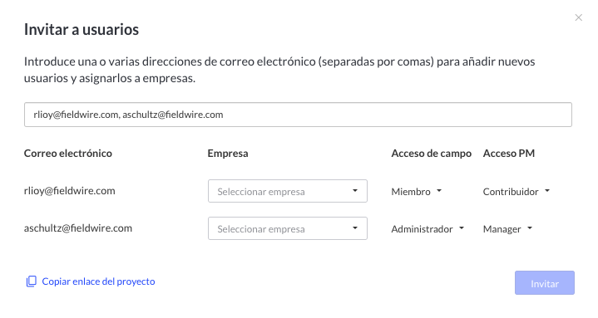This screenshot has width=598, height=318.
Task: Click the copy icon beside project link
Action: click(32, 281)
